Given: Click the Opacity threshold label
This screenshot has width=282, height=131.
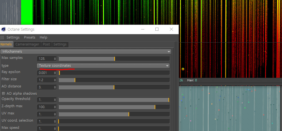Looking at the screenshot, I should coord(16,99).
